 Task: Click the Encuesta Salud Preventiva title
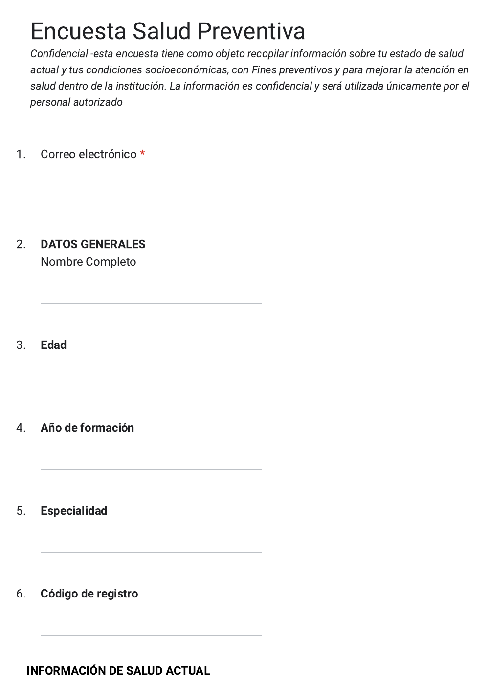click(x=168, y=31)
